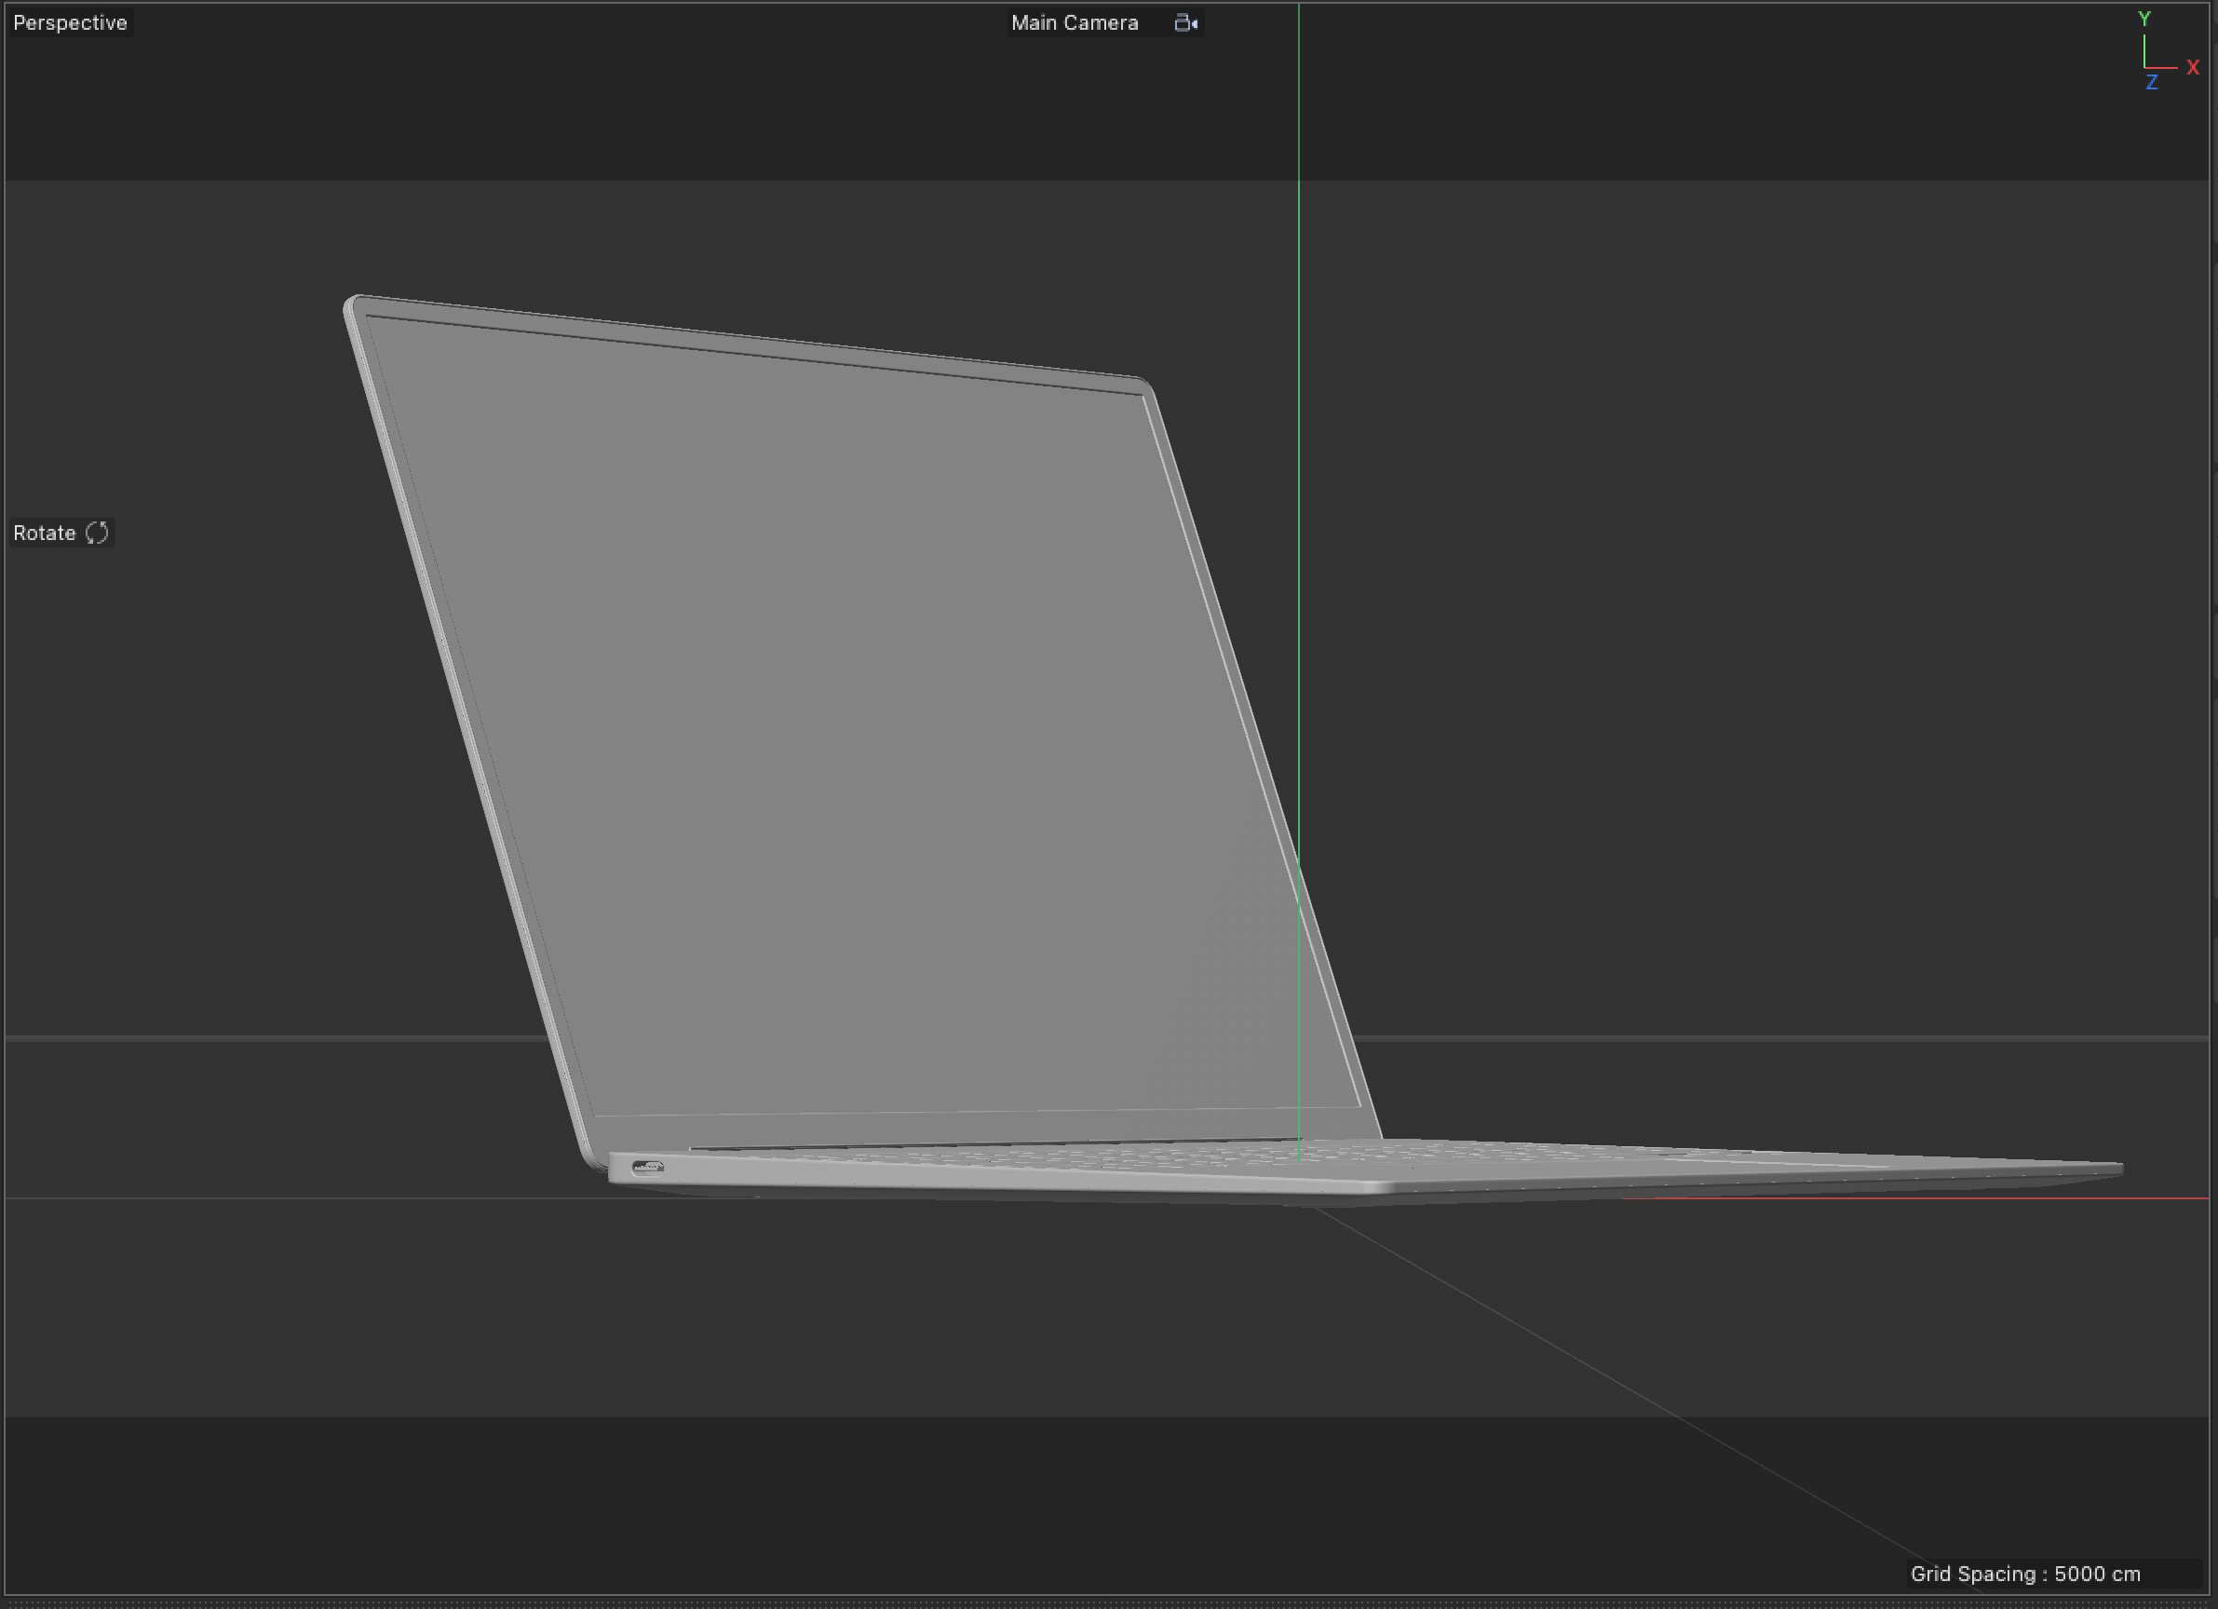2218x1609 pixels.
Task: Click the camera icon beside Main Camera
Action: 1186,21
